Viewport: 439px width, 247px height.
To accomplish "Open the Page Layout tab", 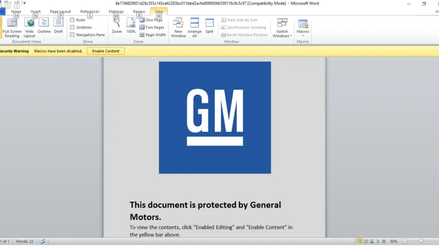I will (x=60, y=12).
